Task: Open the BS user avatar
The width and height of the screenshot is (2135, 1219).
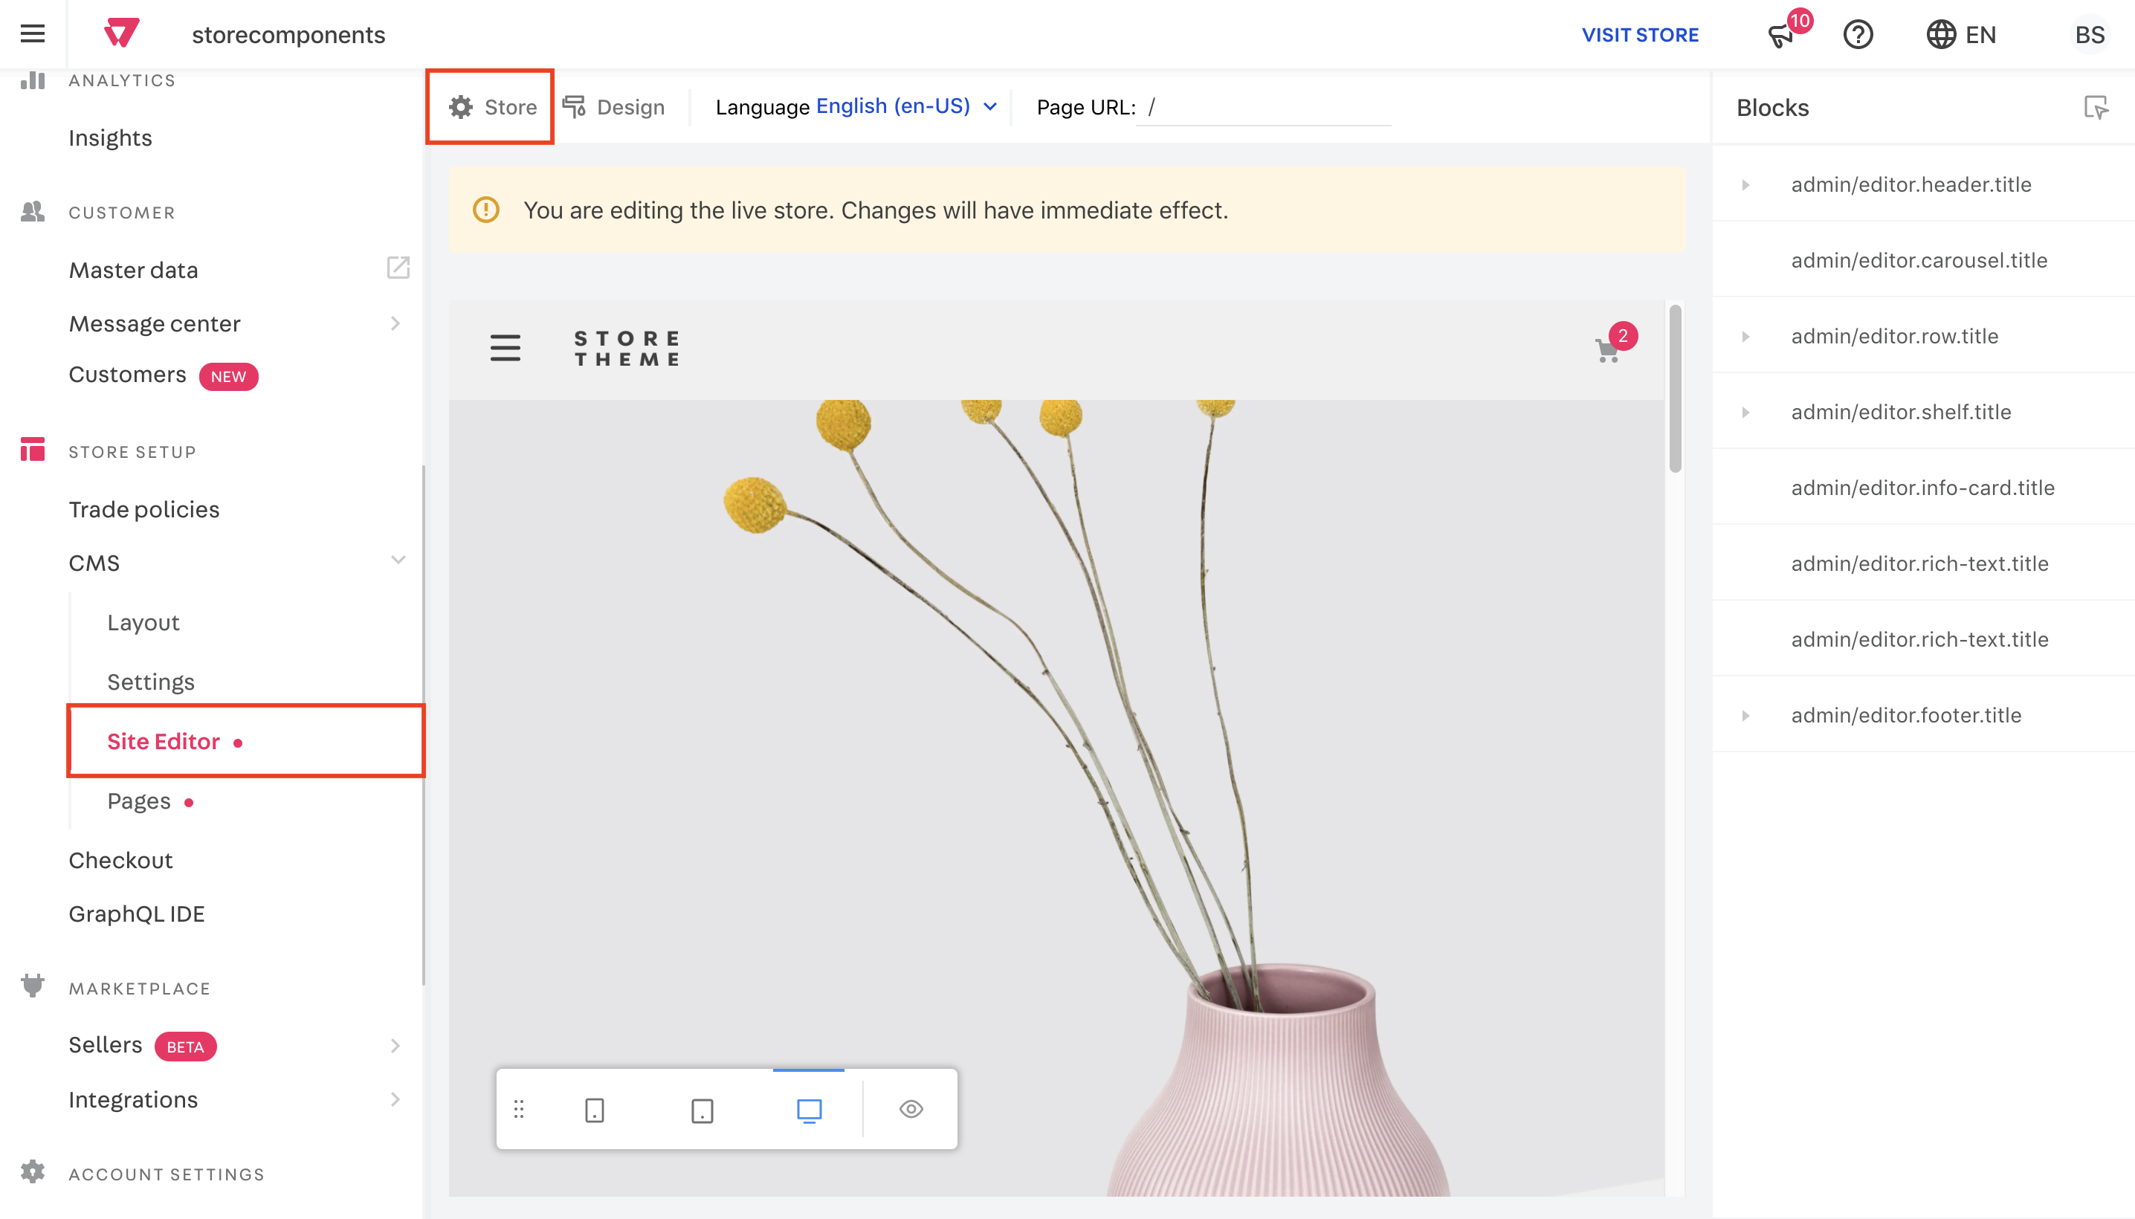Action: pyautogui.click(x=2090, y=35)
